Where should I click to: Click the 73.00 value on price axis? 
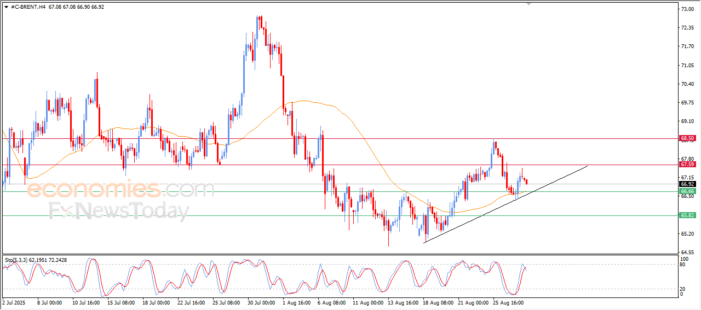pyautogui.click(x=687, y=9)
